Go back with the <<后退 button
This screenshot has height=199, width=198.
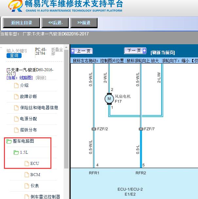coord(55,23)
